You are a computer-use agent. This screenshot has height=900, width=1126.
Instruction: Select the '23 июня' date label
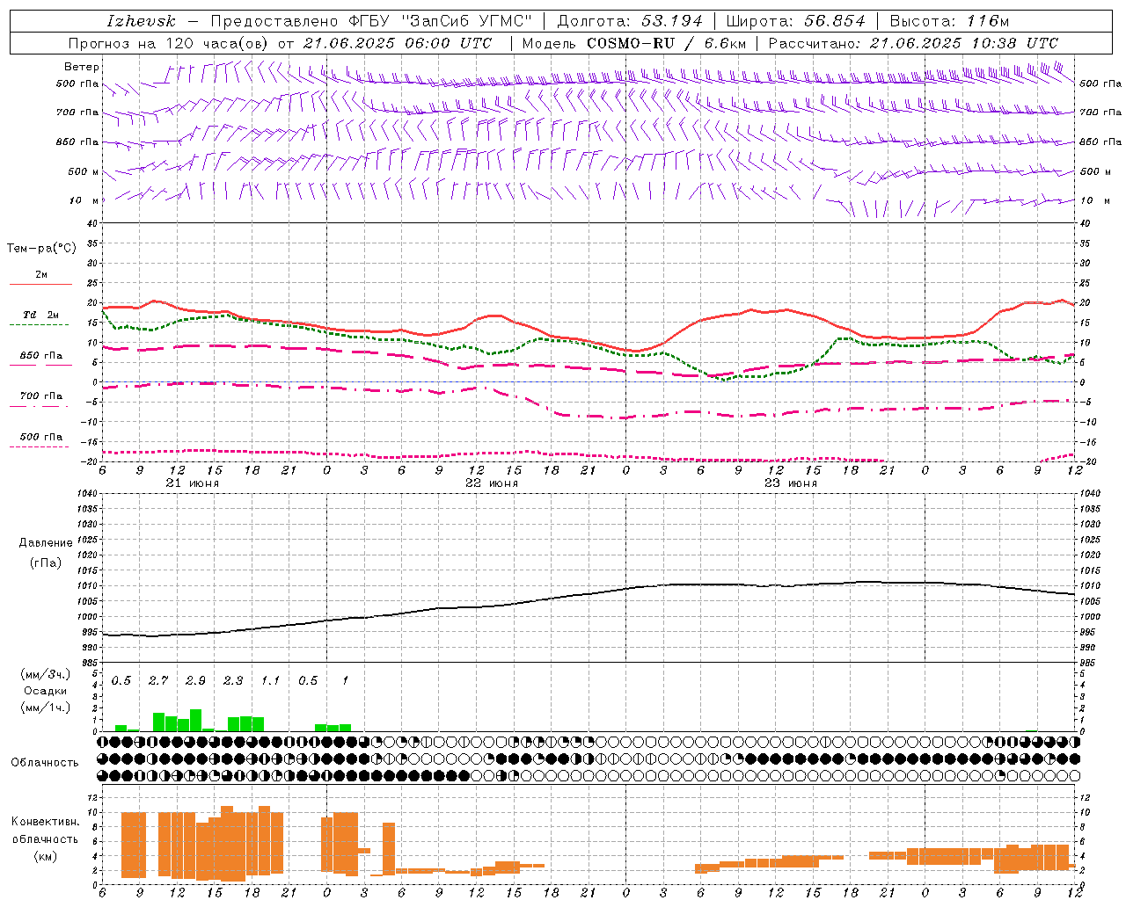point(790,483)
